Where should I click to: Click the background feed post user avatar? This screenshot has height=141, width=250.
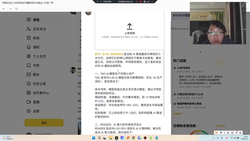pos(73,70)
